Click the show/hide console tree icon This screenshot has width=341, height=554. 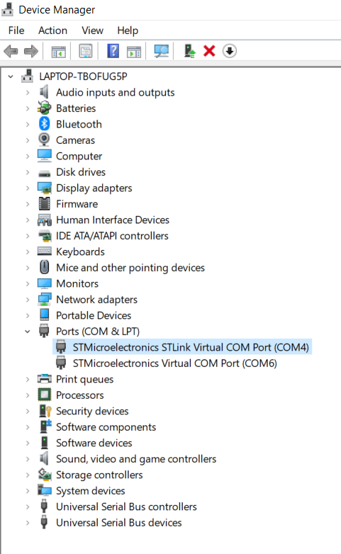(x=59, y=52)
